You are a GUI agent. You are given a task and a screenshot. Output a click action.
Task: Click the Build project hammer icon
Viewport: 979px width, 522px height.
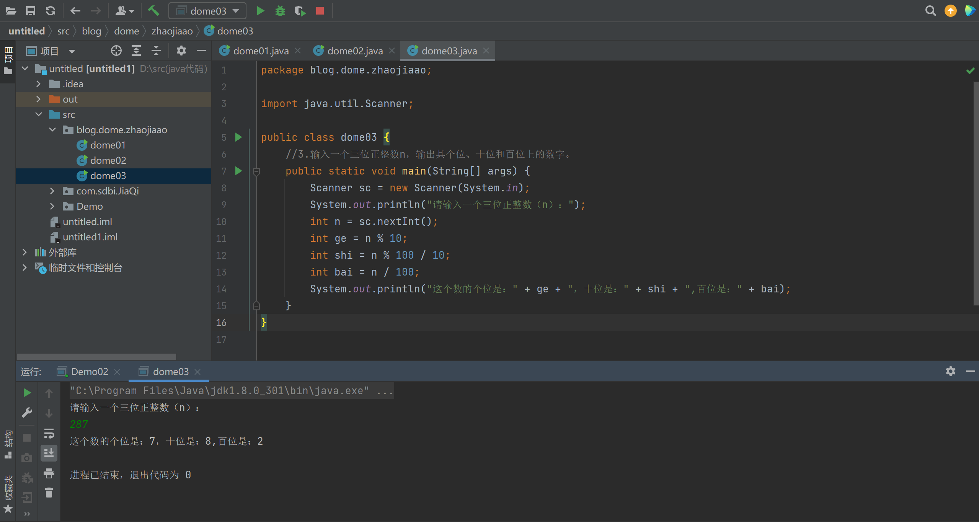153,11
